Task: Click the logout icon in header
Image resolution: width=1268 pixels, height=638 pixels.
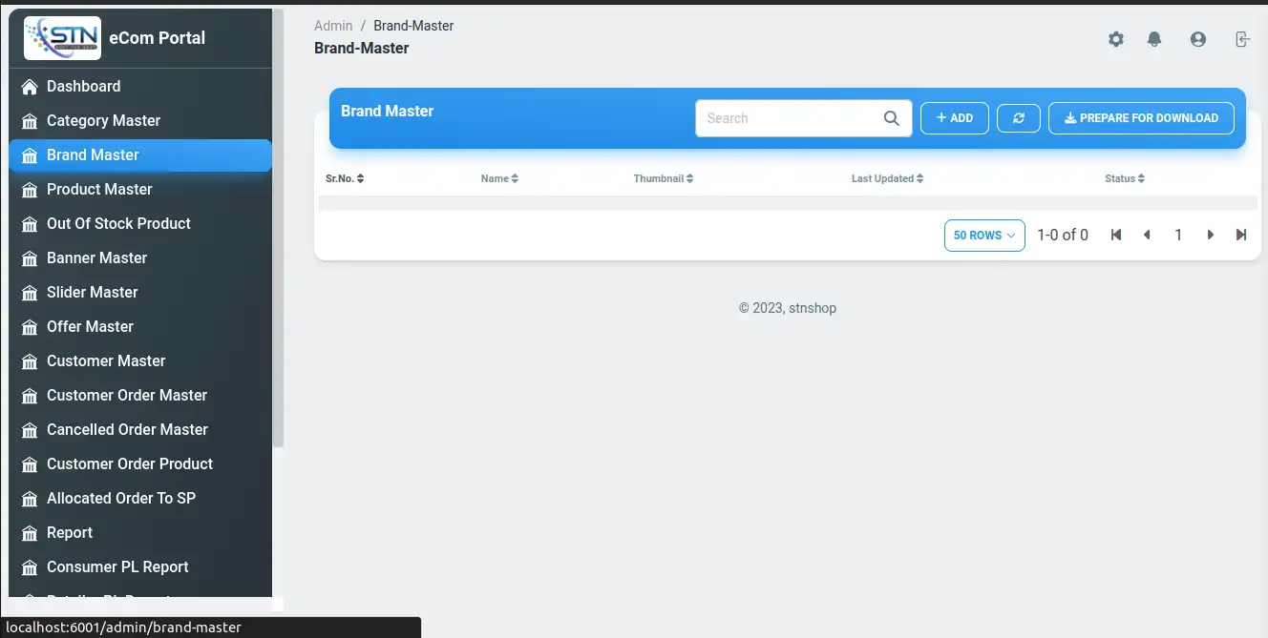Action: coord(1241,39)
